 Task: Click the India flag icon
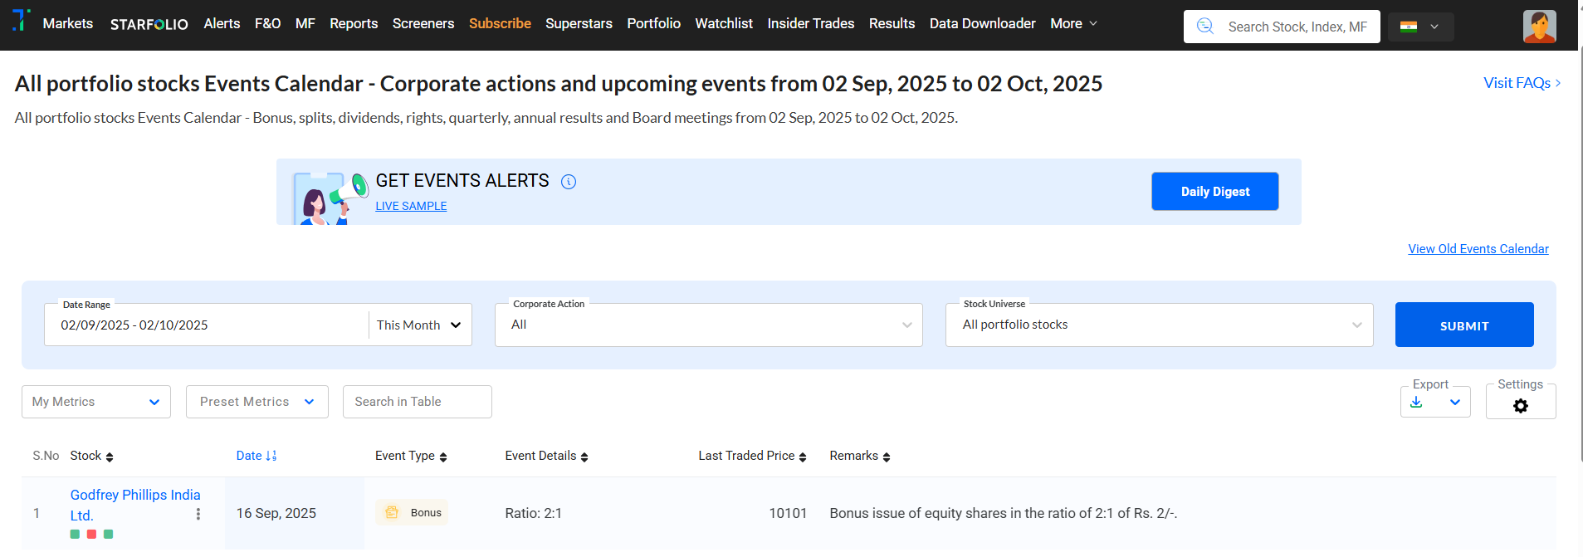(1409, 27)
